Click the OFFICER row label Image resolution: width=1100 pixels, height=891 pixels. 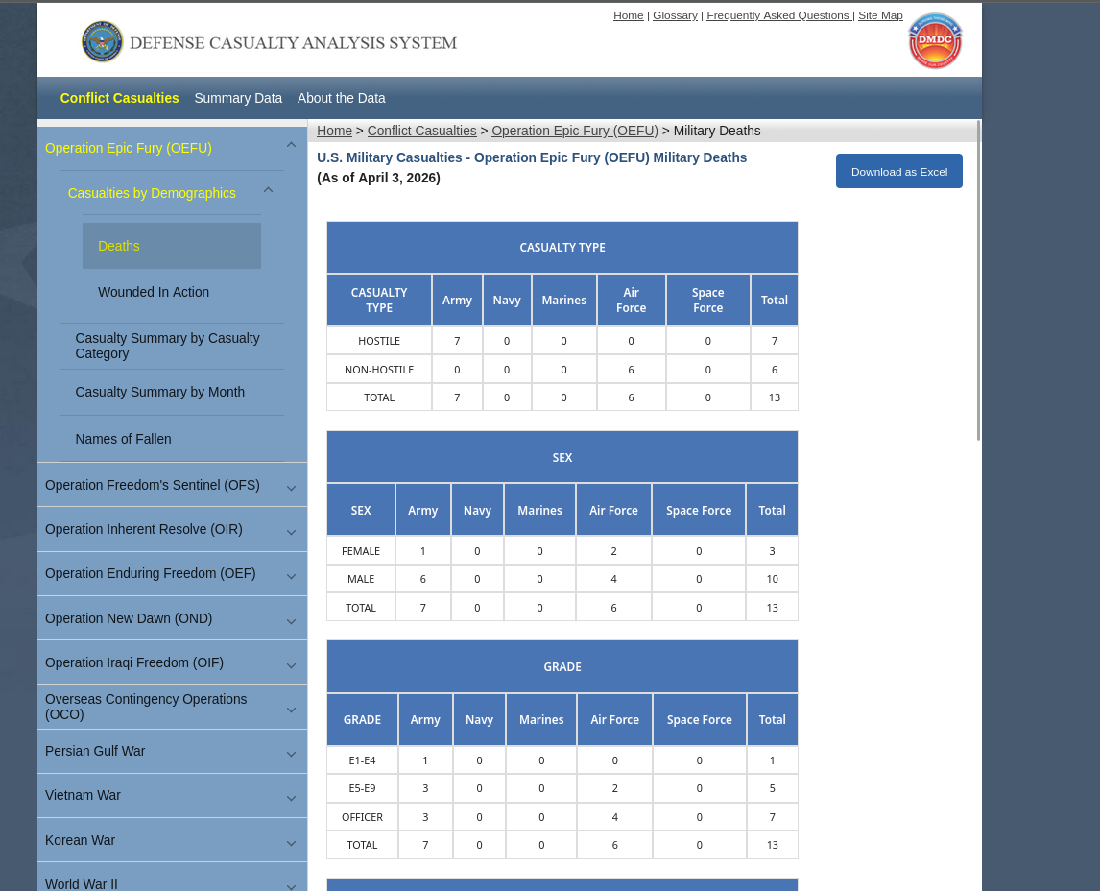pyautogui.click(x=362, y=817)
